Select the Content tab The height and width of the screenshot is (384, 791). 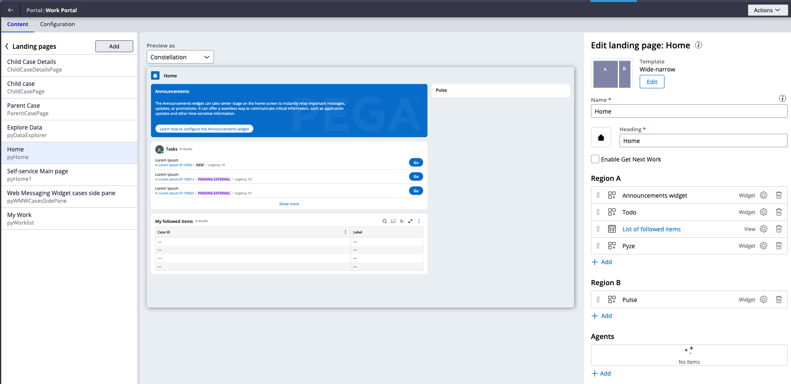pyautogui.click(x=18, y=24)
